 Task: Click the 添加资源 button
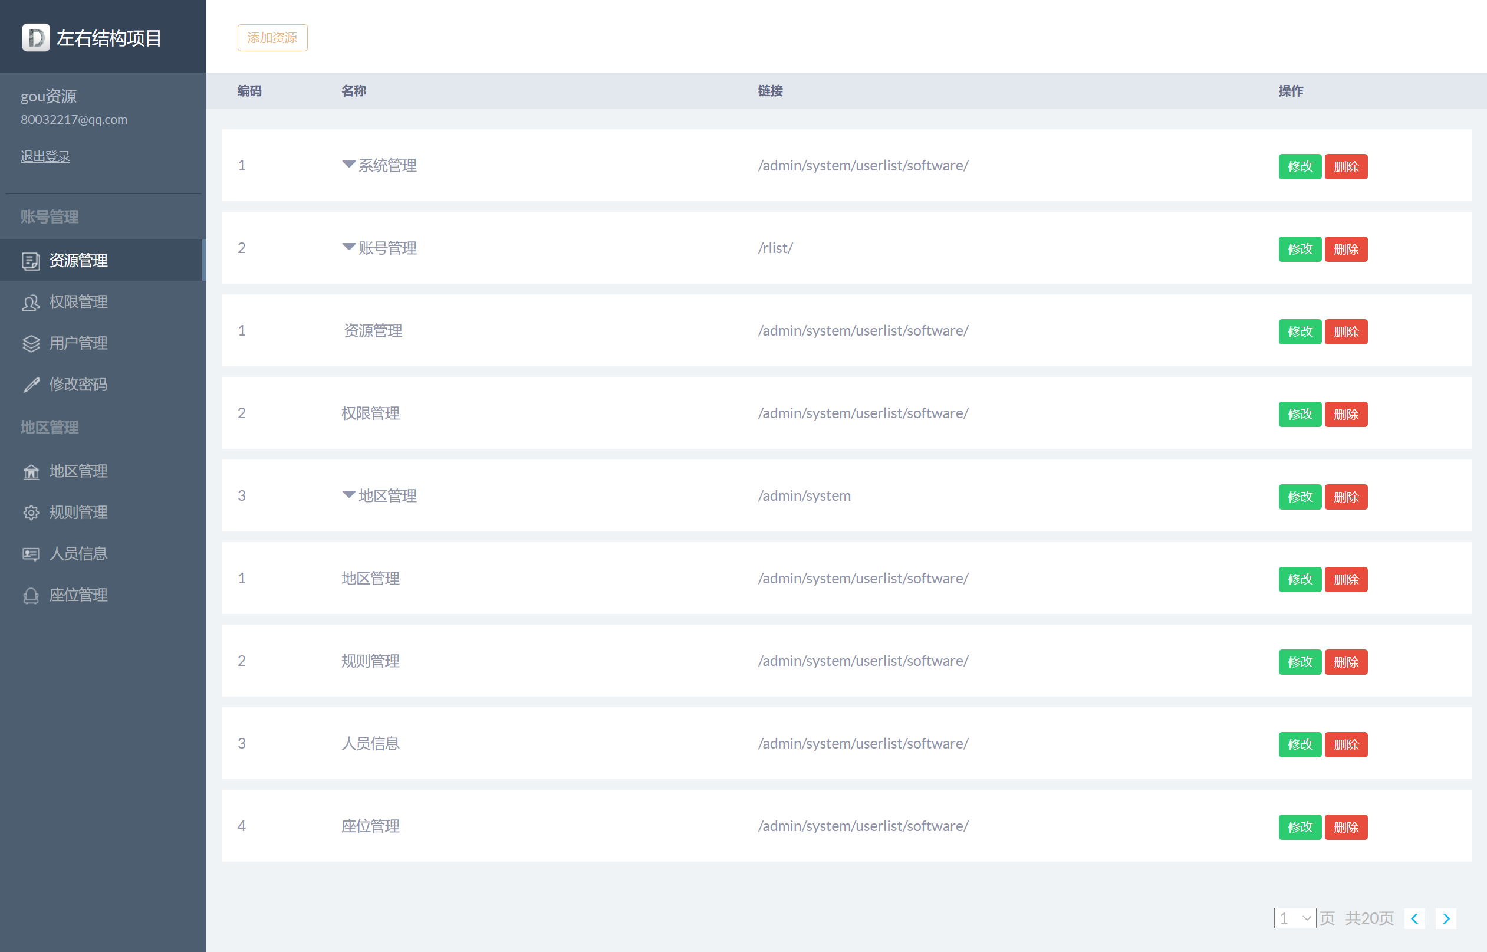click(272, 38)
